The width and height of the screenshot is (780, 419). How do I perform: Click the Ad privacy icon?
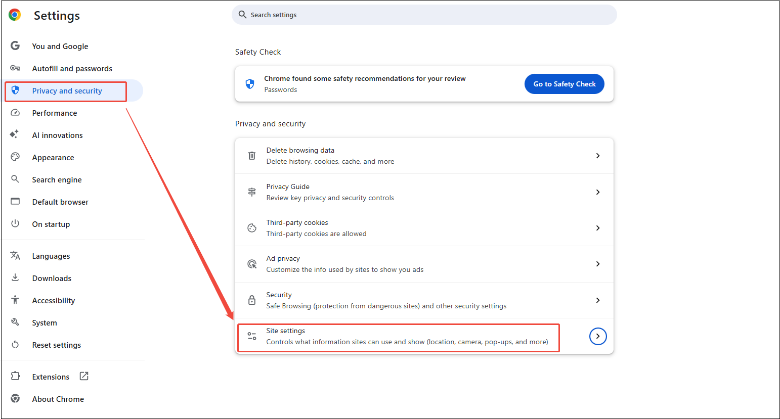[251, 264]
